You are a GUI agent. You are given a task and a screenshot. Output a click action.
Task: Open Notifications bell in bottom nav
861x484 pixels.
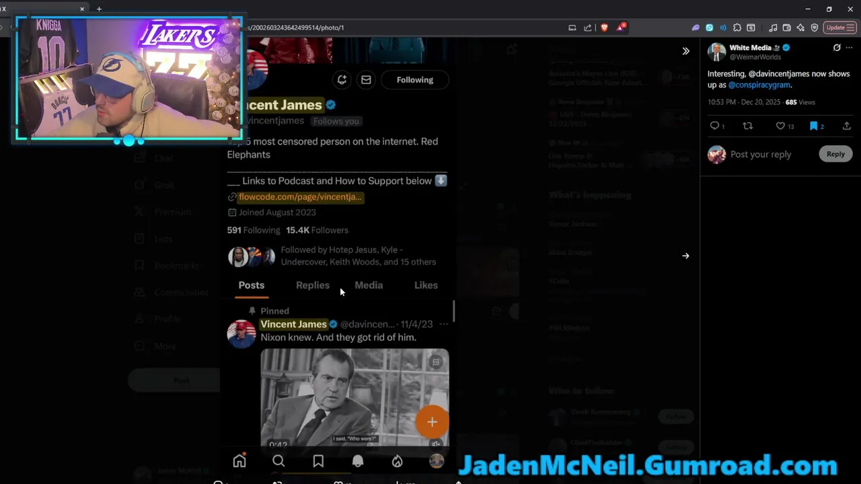[358, 461]
